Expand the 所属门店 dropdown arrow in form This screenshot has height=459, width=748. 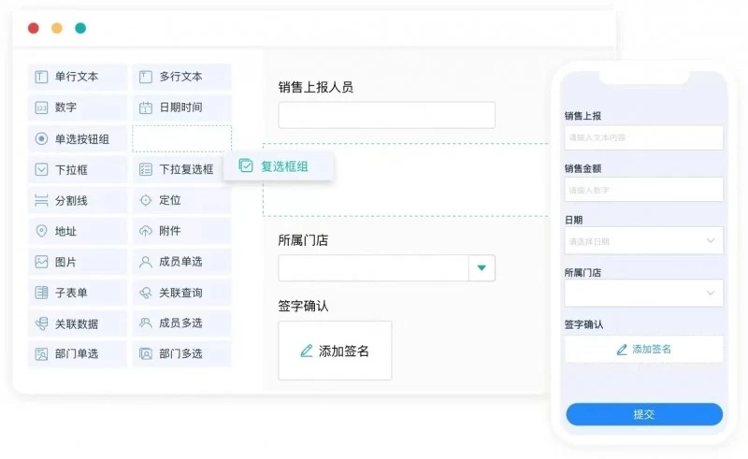pos(482,268)
